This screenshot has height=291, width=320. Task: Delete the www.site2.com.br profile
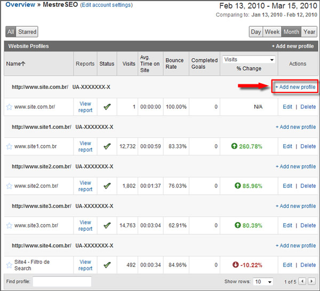[308, 186]
